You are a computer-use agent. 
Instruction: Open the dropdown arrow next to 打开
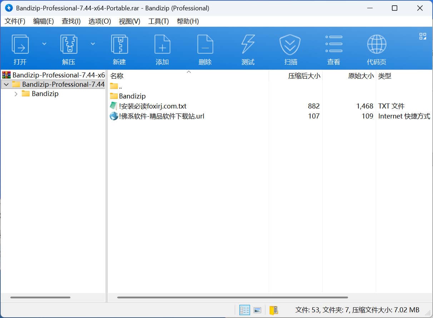44,44
